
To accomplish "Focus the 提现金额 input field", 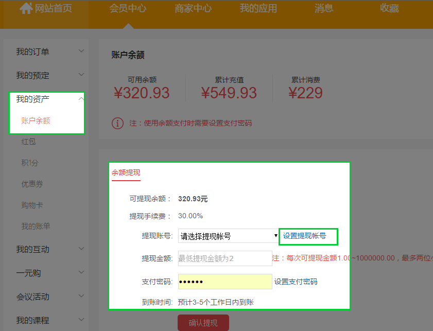I will click(224, 258).
